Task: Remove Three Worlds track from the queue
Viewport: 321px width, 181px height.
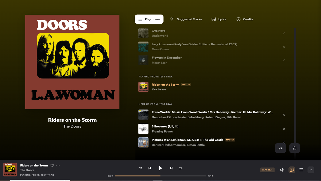Action: [284, 115]
